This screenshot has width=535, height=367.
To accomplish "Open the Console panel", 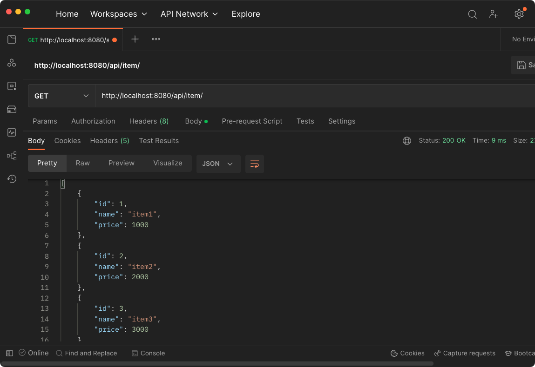I will click(x=149, y=353).
